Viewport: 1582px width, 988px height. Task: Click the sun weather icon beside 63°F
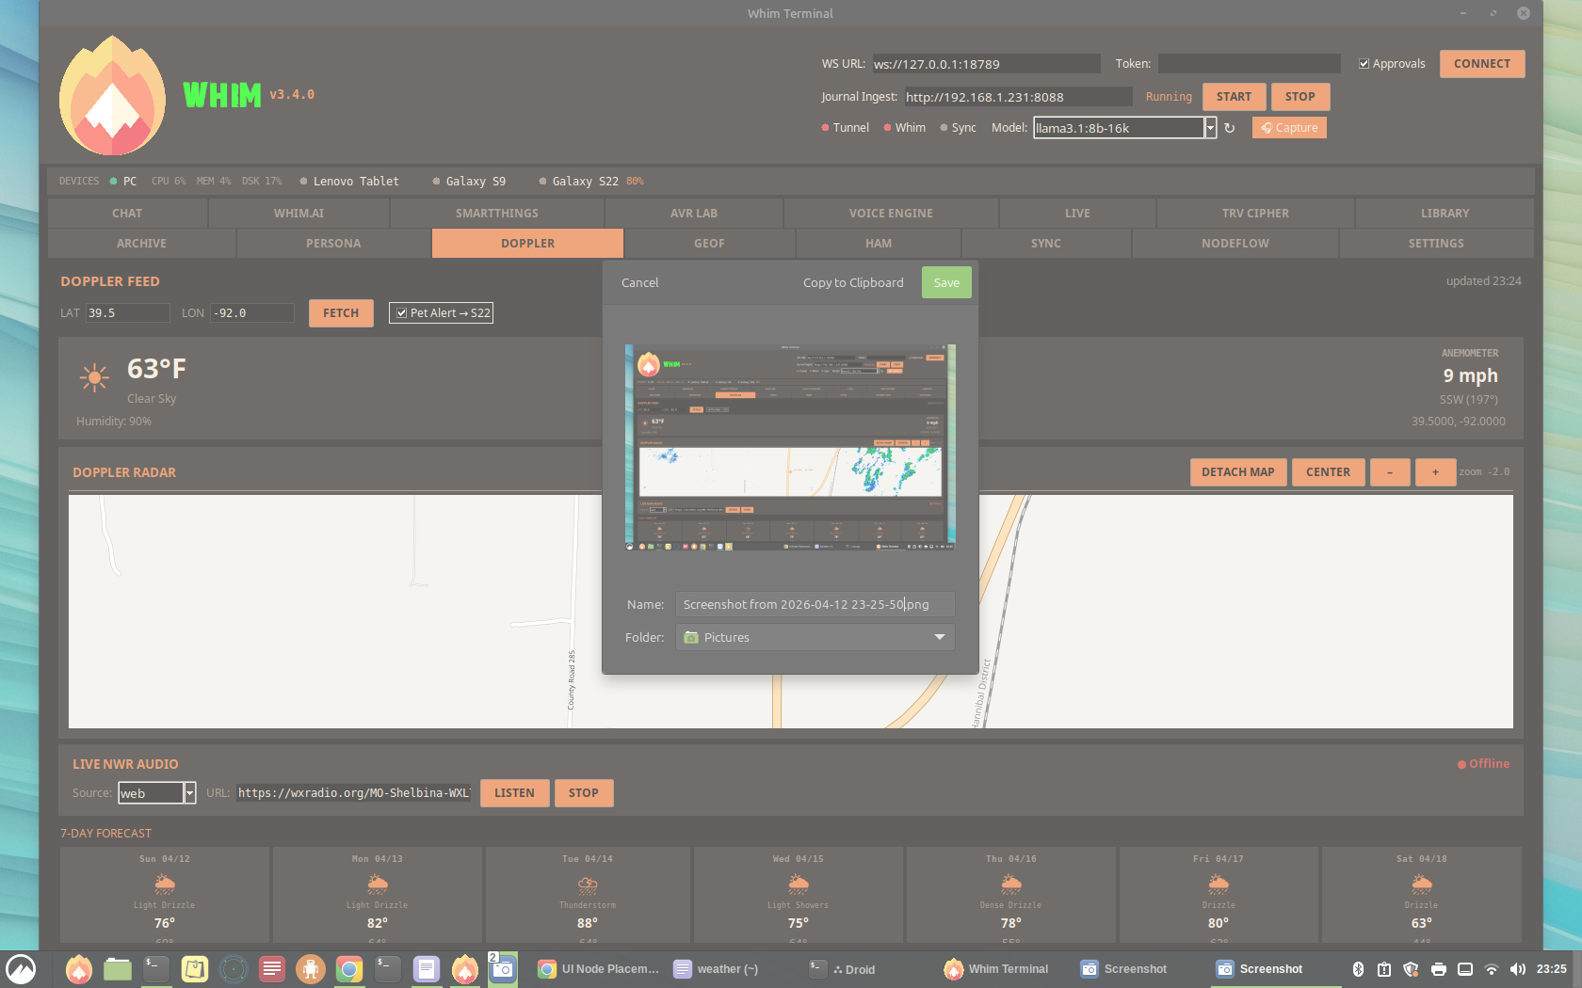pyautogui.click(x=94, y=377)
